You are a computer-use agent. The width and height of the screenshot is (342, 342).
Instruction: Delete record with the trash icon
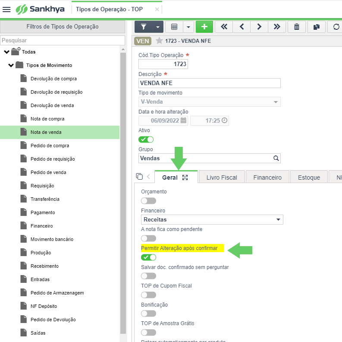pos(297,27)
